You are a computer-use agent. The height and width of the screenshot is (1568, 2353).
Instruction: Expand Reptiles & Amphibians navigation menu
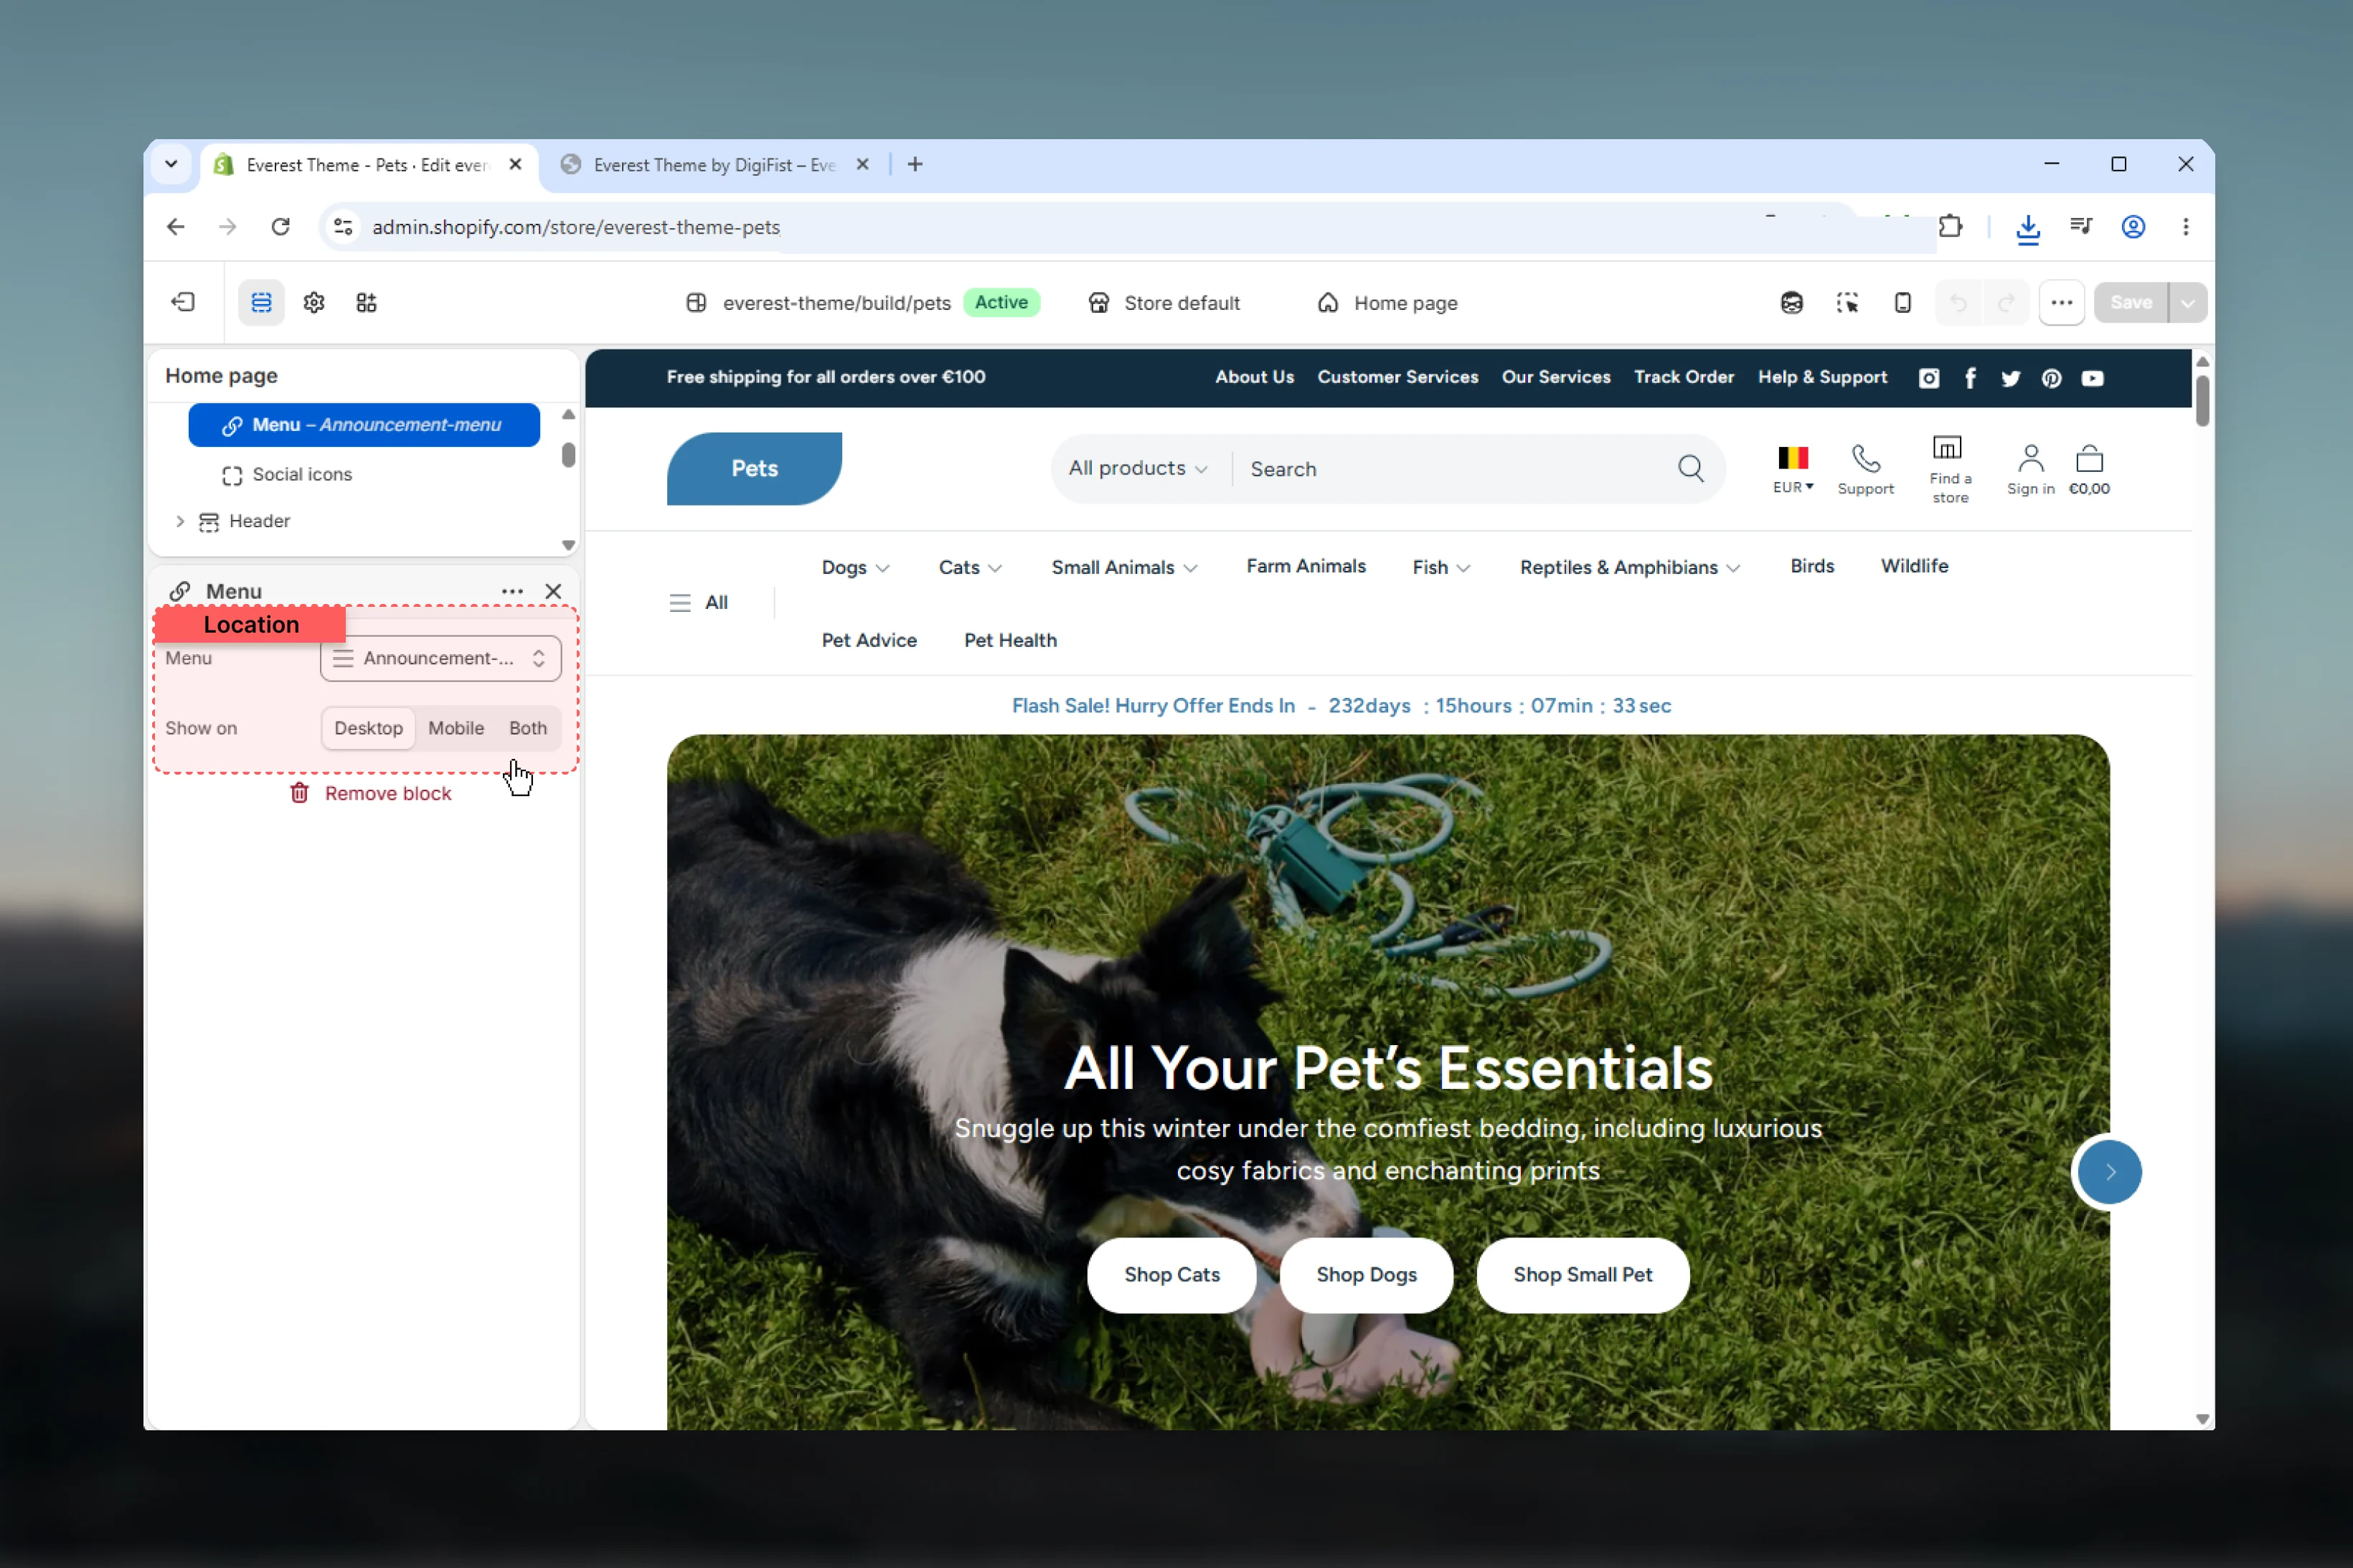[1630, 567]
